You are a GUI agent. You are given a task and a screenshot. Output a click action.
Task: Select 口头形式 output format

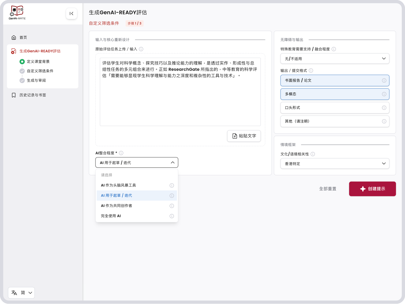coord(335,108)
